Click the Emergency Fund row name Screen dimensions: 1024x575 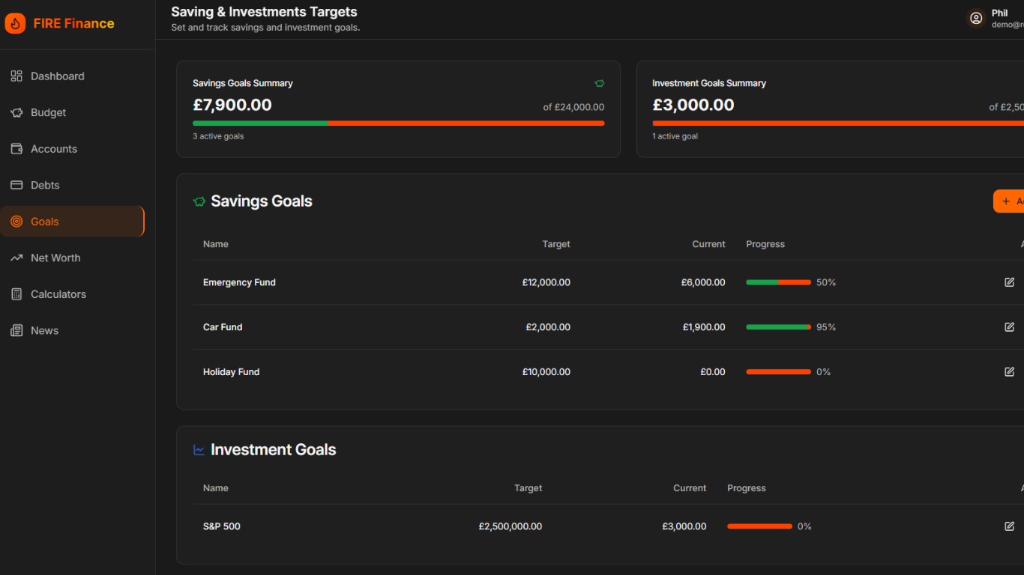tap(239, 282)
